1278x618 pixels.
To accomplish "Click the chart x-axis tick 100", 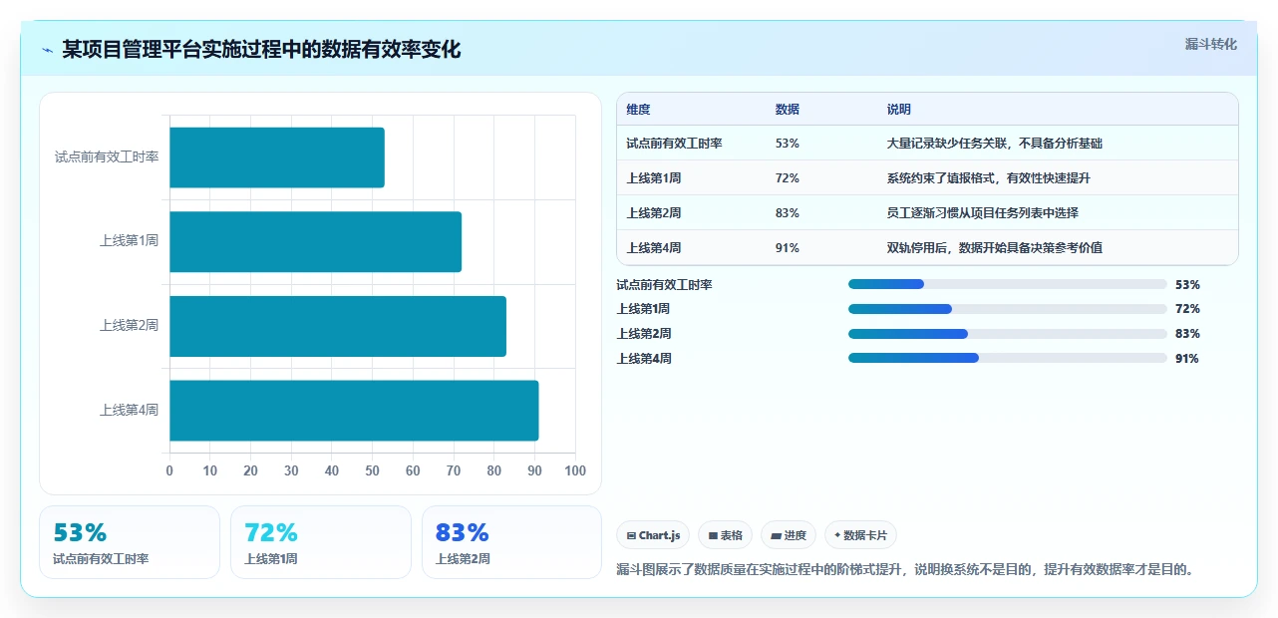I will pos(575,471).
